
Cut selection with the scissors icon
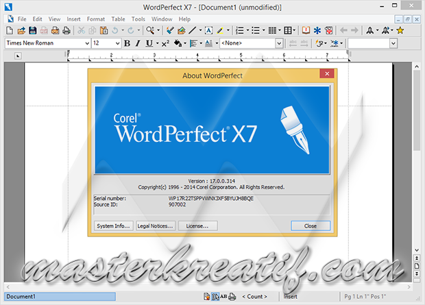[81, 30]
